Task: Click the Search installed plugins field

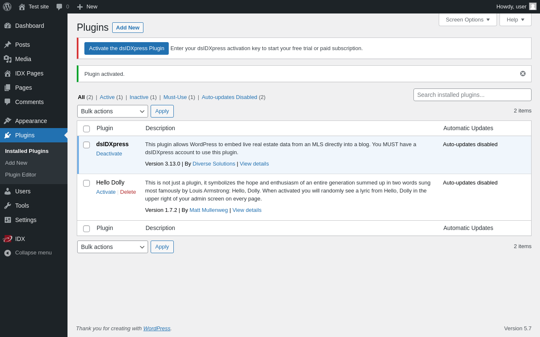Action: (x=472, y=95)
